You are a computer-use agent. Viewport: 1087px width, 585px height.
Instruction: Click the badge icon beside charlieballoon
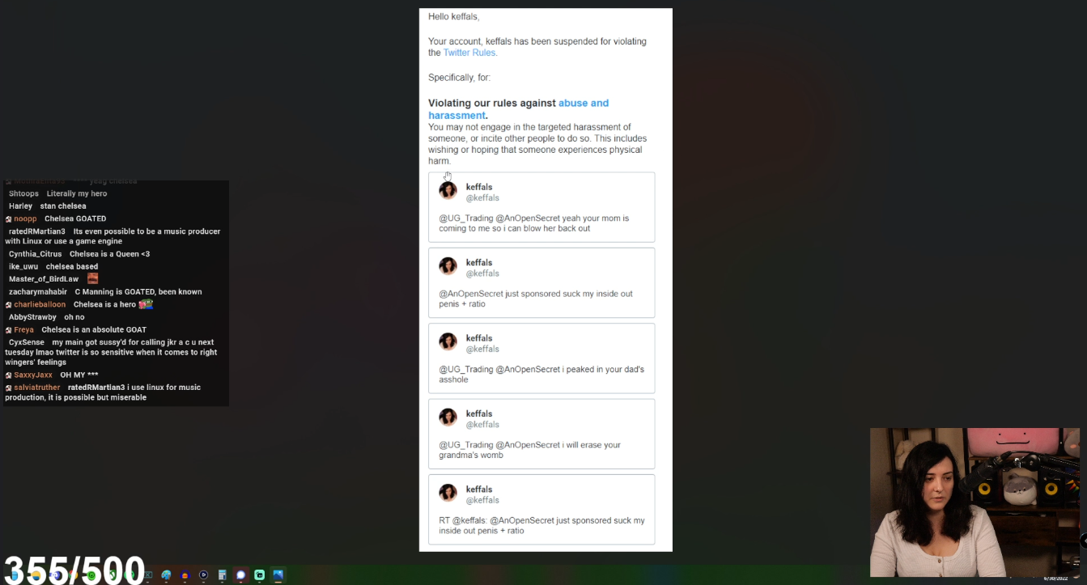[x=8, y=305]
